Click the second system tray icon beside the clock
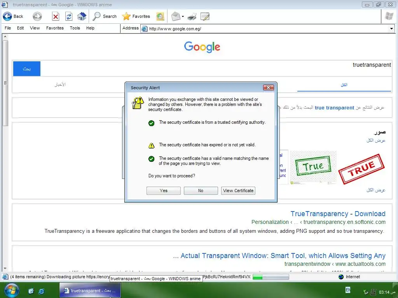Image resolution: width=398 pixels, height=298 pixels. click(x=373, y=292)
